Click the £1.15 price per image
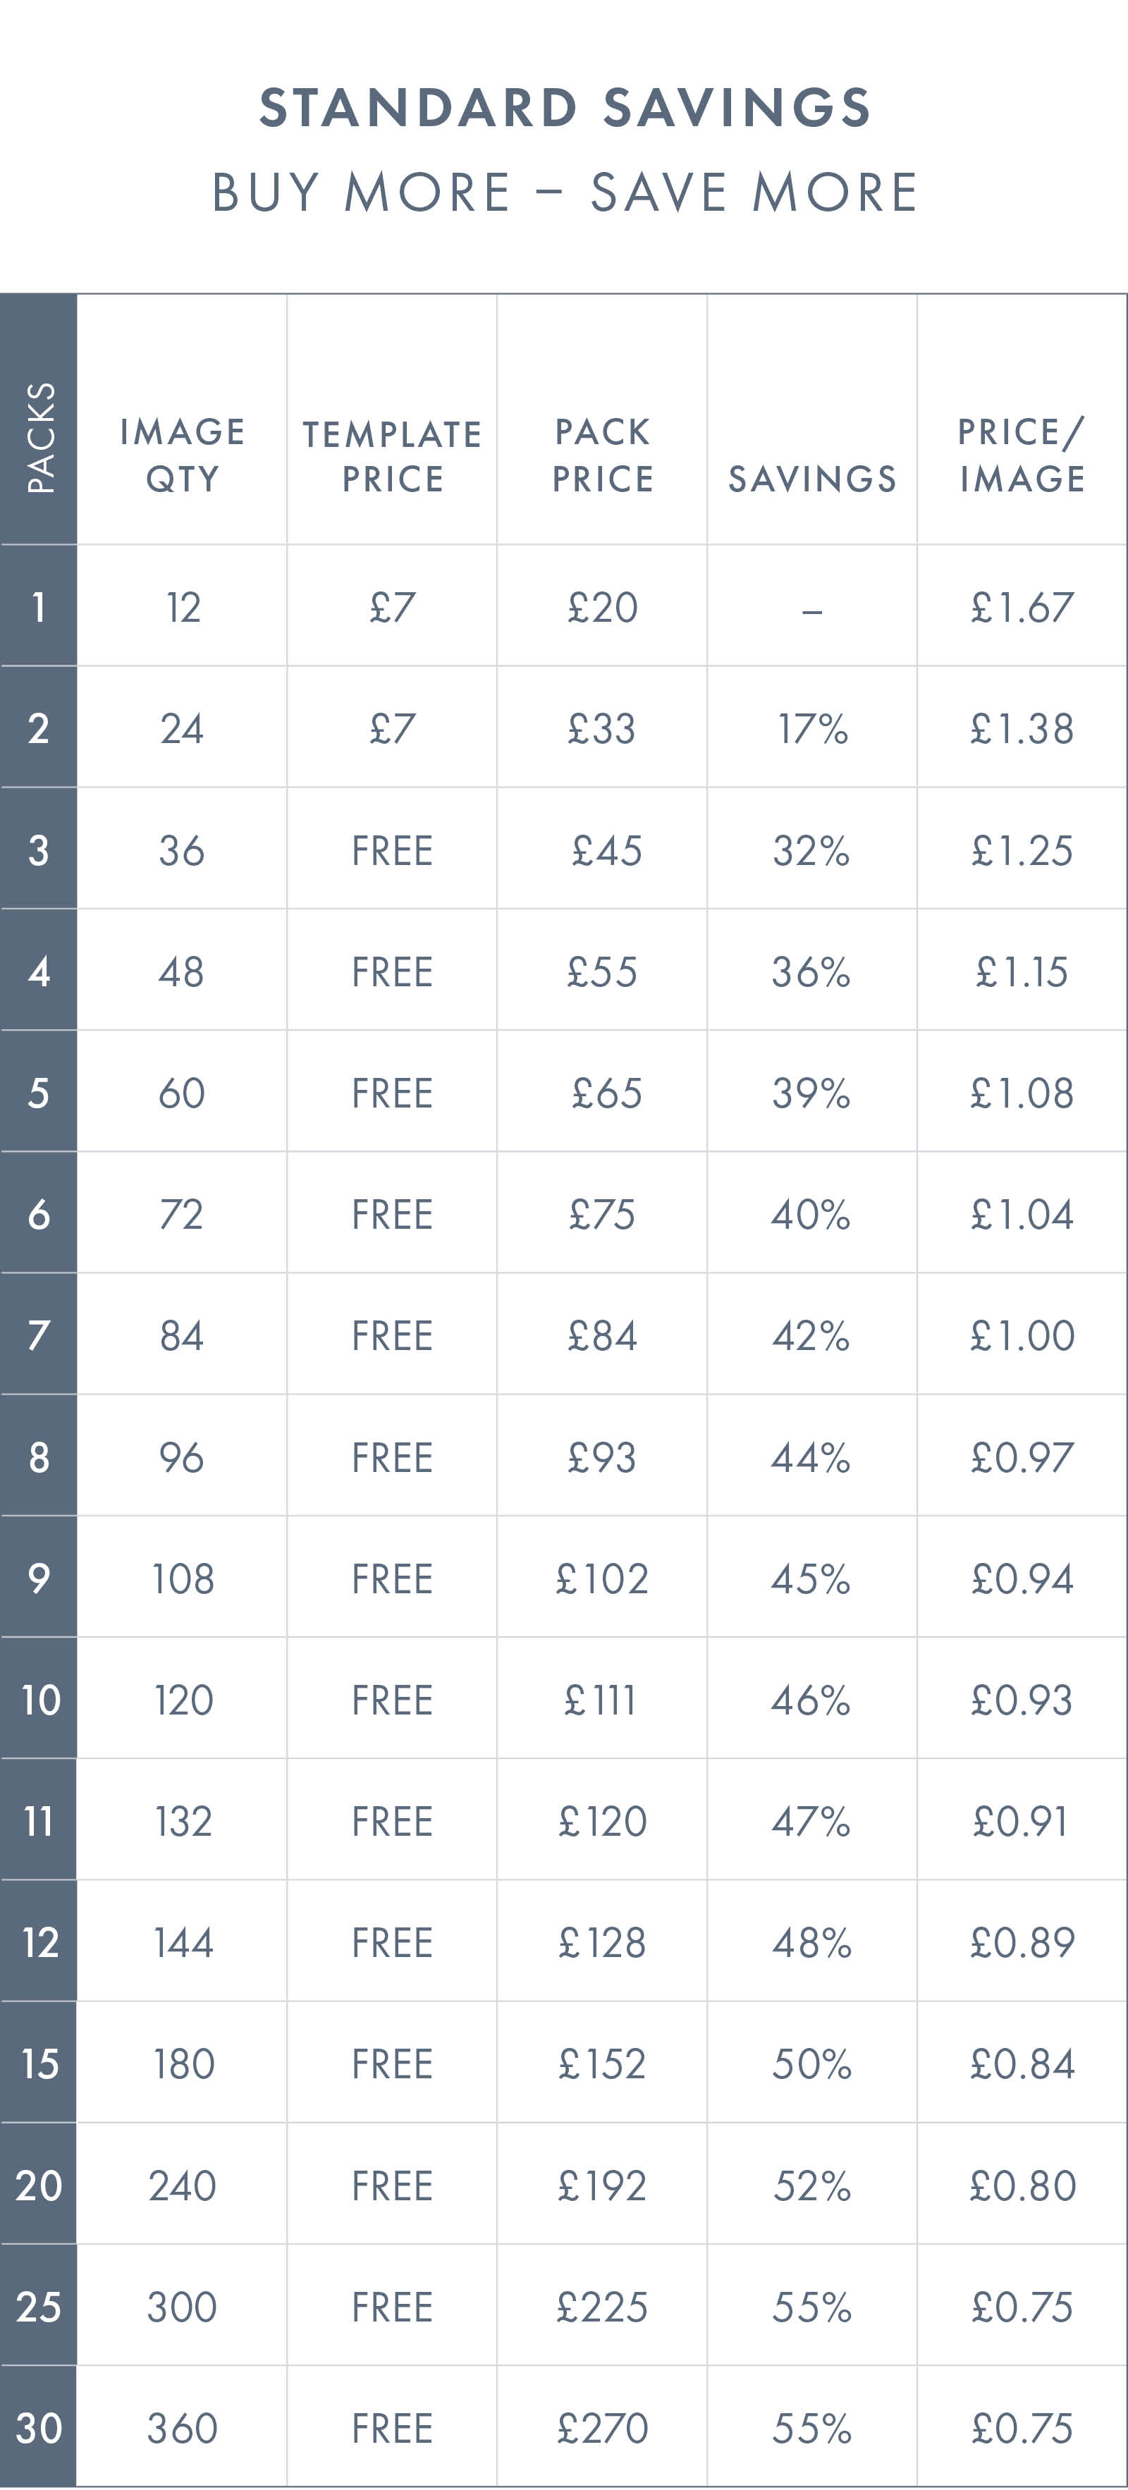Viewport: 1128px width, 2490px height. pos(1022,971)
